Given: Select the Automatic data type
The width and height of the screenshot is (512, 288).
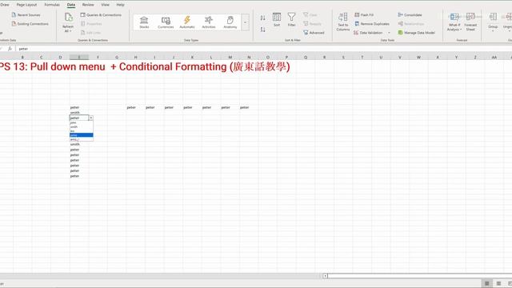Looking at the screenshot, I should (187, 22).
